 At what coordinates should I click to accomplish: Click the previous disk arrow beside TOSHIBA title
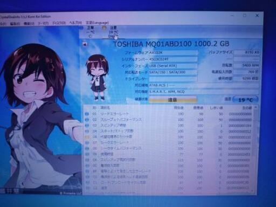coord(84,44)
